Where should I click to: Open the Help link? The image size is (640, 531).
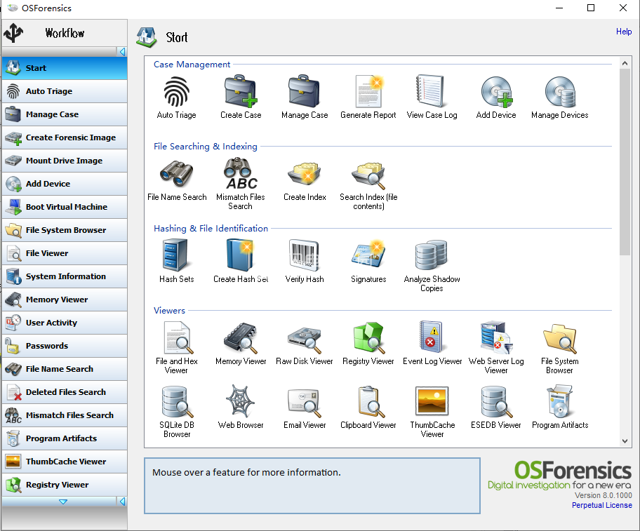(x=624, y=32)
